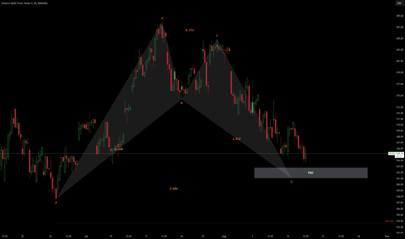Select point D label below PRZ zone

click(291, 182)
